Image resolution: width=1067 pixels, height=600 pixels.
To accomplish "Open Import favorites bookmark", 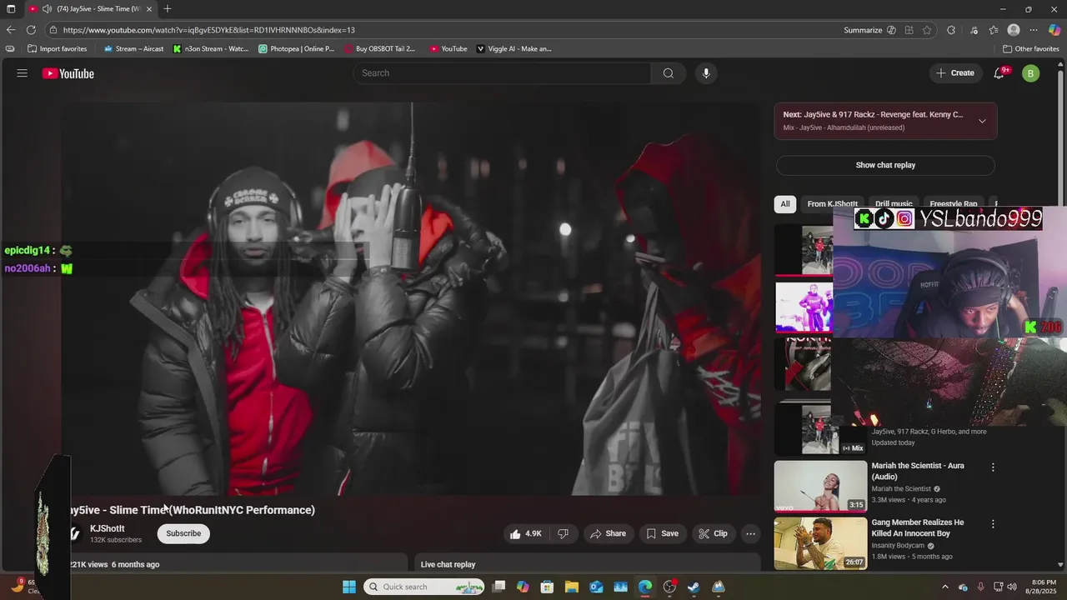I will click(x=57, y=48).
